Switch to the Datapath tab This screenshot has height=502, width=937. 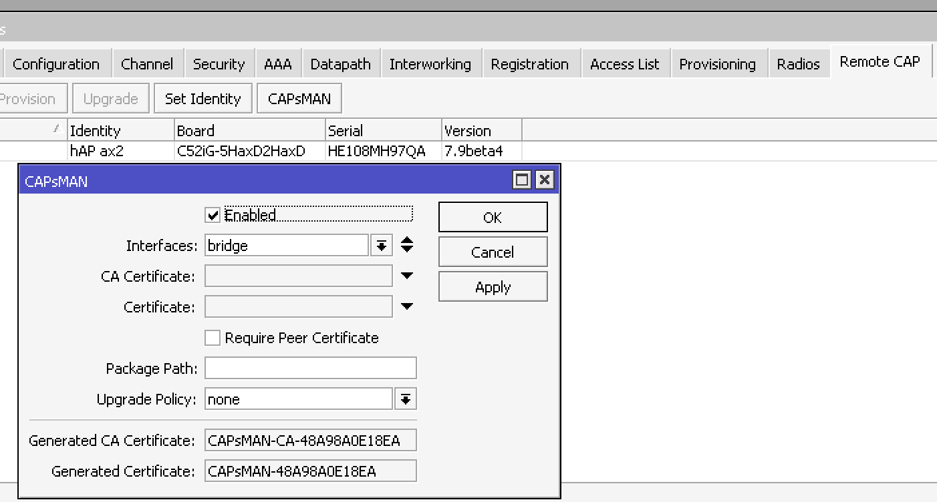341,64
